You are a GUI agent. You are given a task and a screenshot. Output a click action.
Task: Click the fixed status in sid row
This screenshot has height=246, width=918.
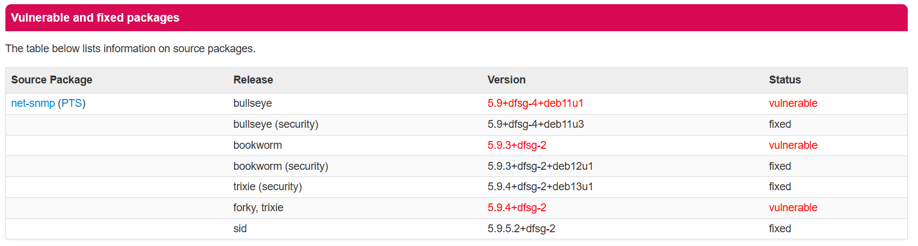pyautogui.click(x=780, y=229)
